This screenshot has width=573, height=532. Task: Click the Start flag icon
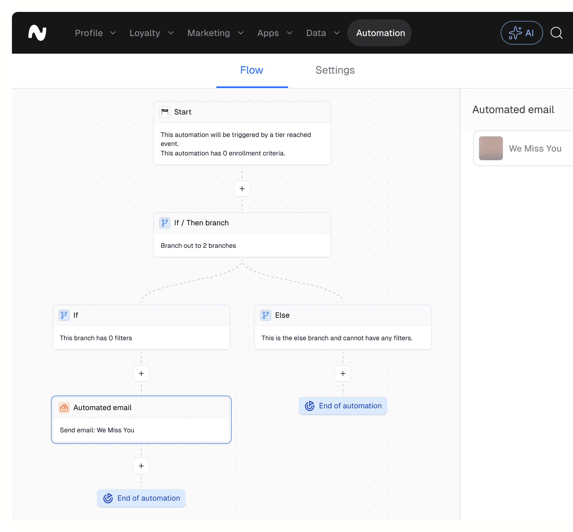click(165, 112)
